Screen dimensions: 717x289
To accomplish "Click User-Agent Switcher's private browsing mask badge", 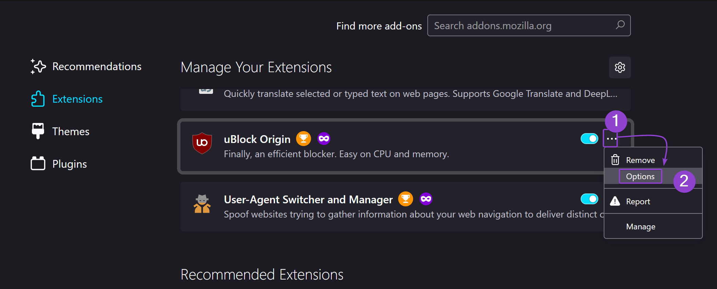I will tap(426, 199).
